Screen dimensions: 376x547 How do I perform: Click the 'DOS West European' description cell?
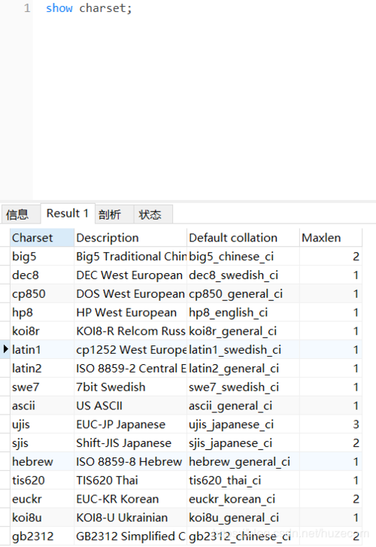130,293
